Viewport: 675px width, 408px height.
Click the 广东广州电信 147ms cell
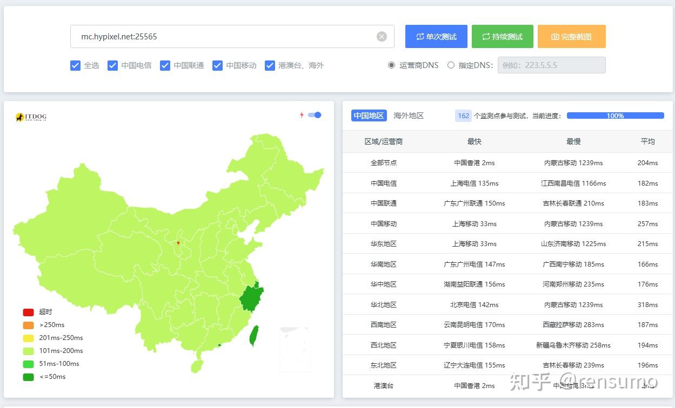coord(474,264)
